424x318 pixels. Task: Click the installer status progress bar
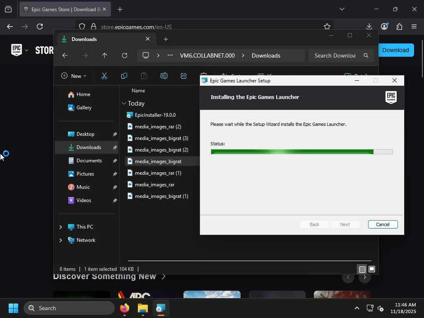click(x=302, y=152)
